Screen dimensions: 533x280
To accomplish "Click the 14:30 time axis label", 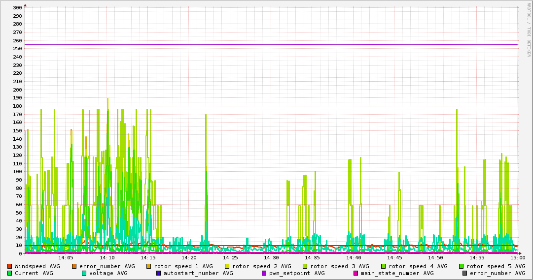I will pyautogui.click(x=271, y=257).
